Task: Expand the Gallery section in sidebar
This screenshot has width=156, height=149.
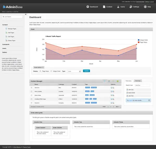Action: [x=5, y=52]
